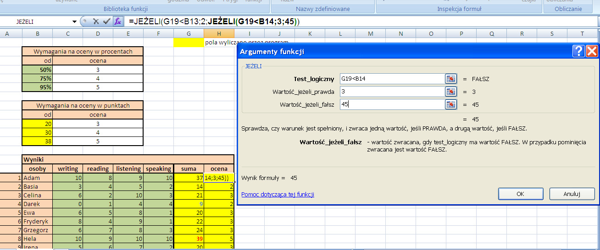Click Hela's ocena cell showing 5
Viewport: 600px width, 250px height.
219,239
